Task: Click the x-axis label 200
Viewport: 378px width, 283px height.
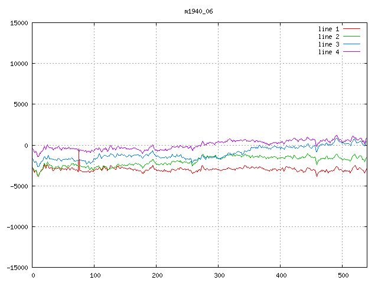Action: 157,275
